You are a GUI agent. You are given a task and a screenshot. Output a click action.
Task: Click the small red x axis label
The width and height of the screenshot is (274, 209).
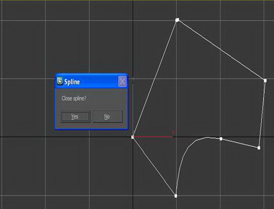[x=173, y=133]
